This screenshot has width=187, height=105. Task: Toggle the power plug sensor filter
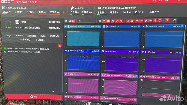point(137,21)
